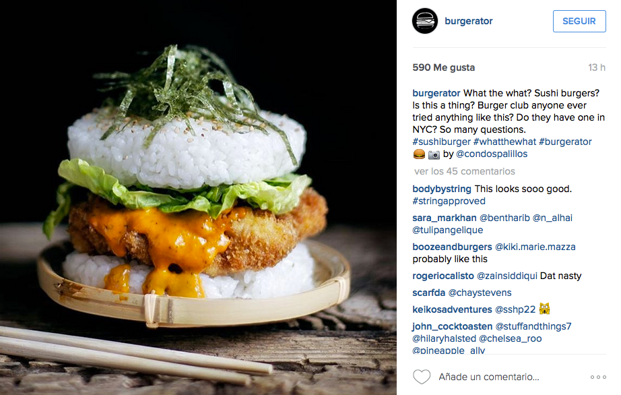Click the burgerator profile avatar icon
Screen dimensions: 621x395
tap(424, 21)
